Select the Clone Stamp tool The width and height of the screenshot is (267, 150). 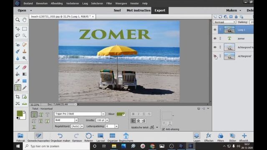click(24, 51)
